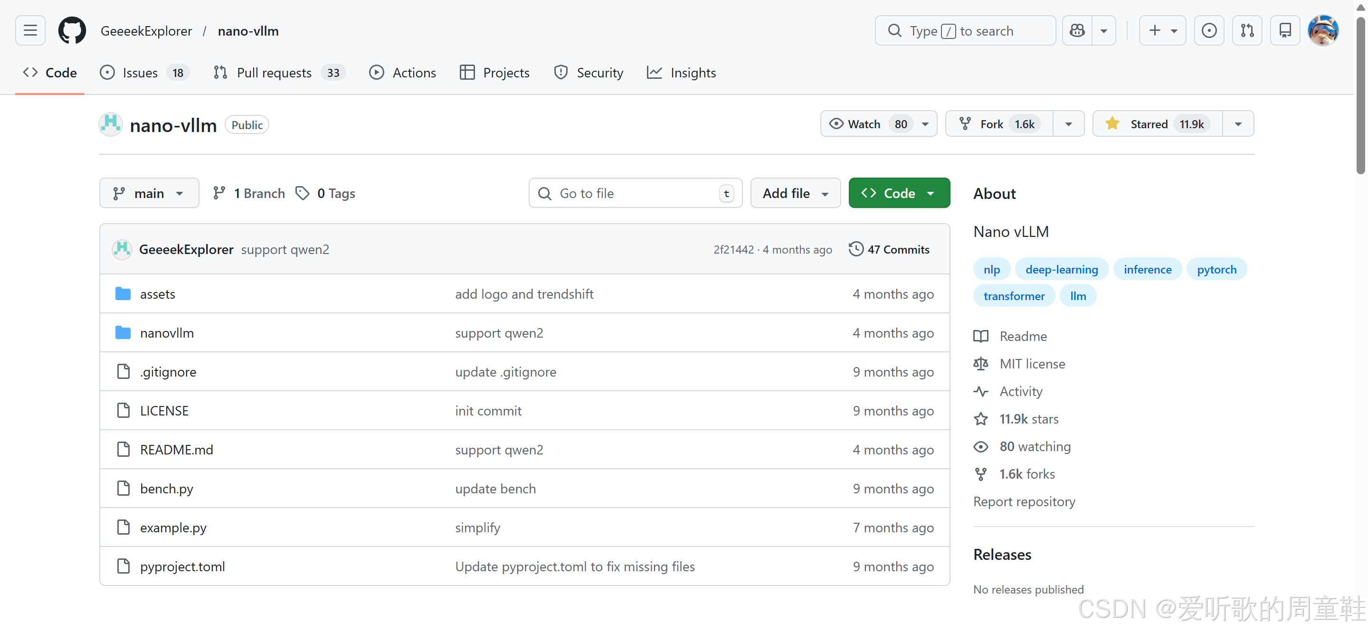Click the page vertical scrollbar
Viewport: 1368px width, 632px height.
1360,95
